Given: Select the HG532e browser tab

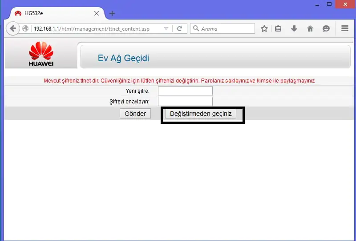Looking at the screenshot, I should coord(57,13).
